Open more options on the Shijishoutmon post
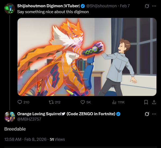Screen dimensions: 161x148 click(154, 6)
